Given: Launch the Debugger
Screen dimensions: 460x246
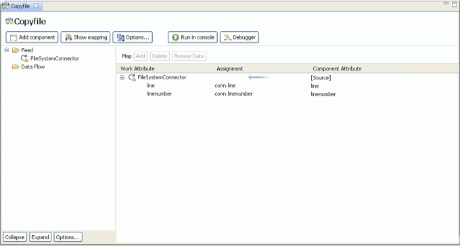Looking at the screenshot, I should (239, 37).
